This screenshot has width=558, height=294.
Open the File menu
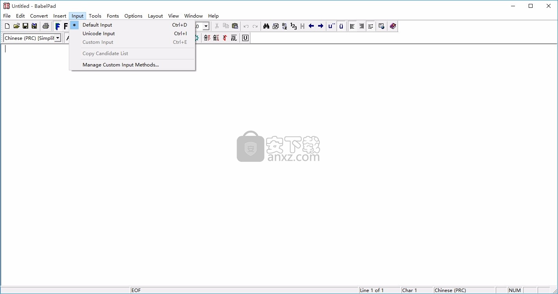[7, 16]
